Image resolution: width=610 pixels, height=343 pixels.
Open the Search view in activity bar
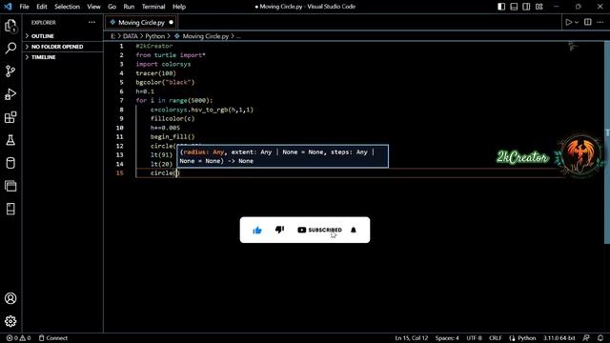pos(10,49)
